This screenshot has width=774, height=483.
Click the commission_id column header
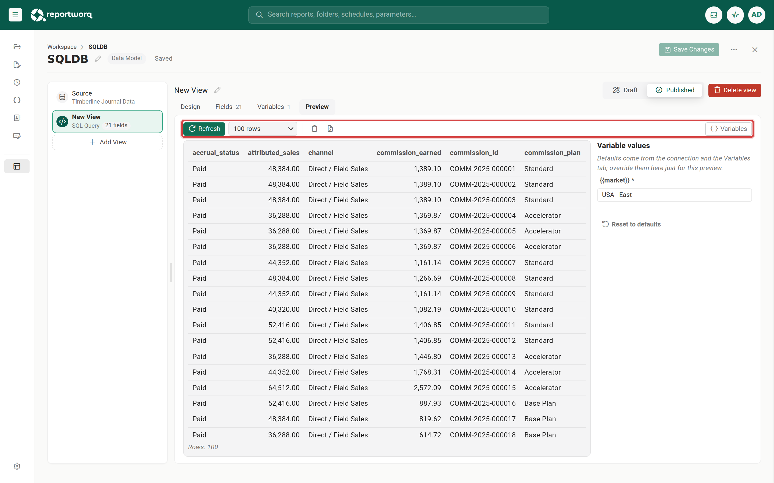tap(474, 153)
